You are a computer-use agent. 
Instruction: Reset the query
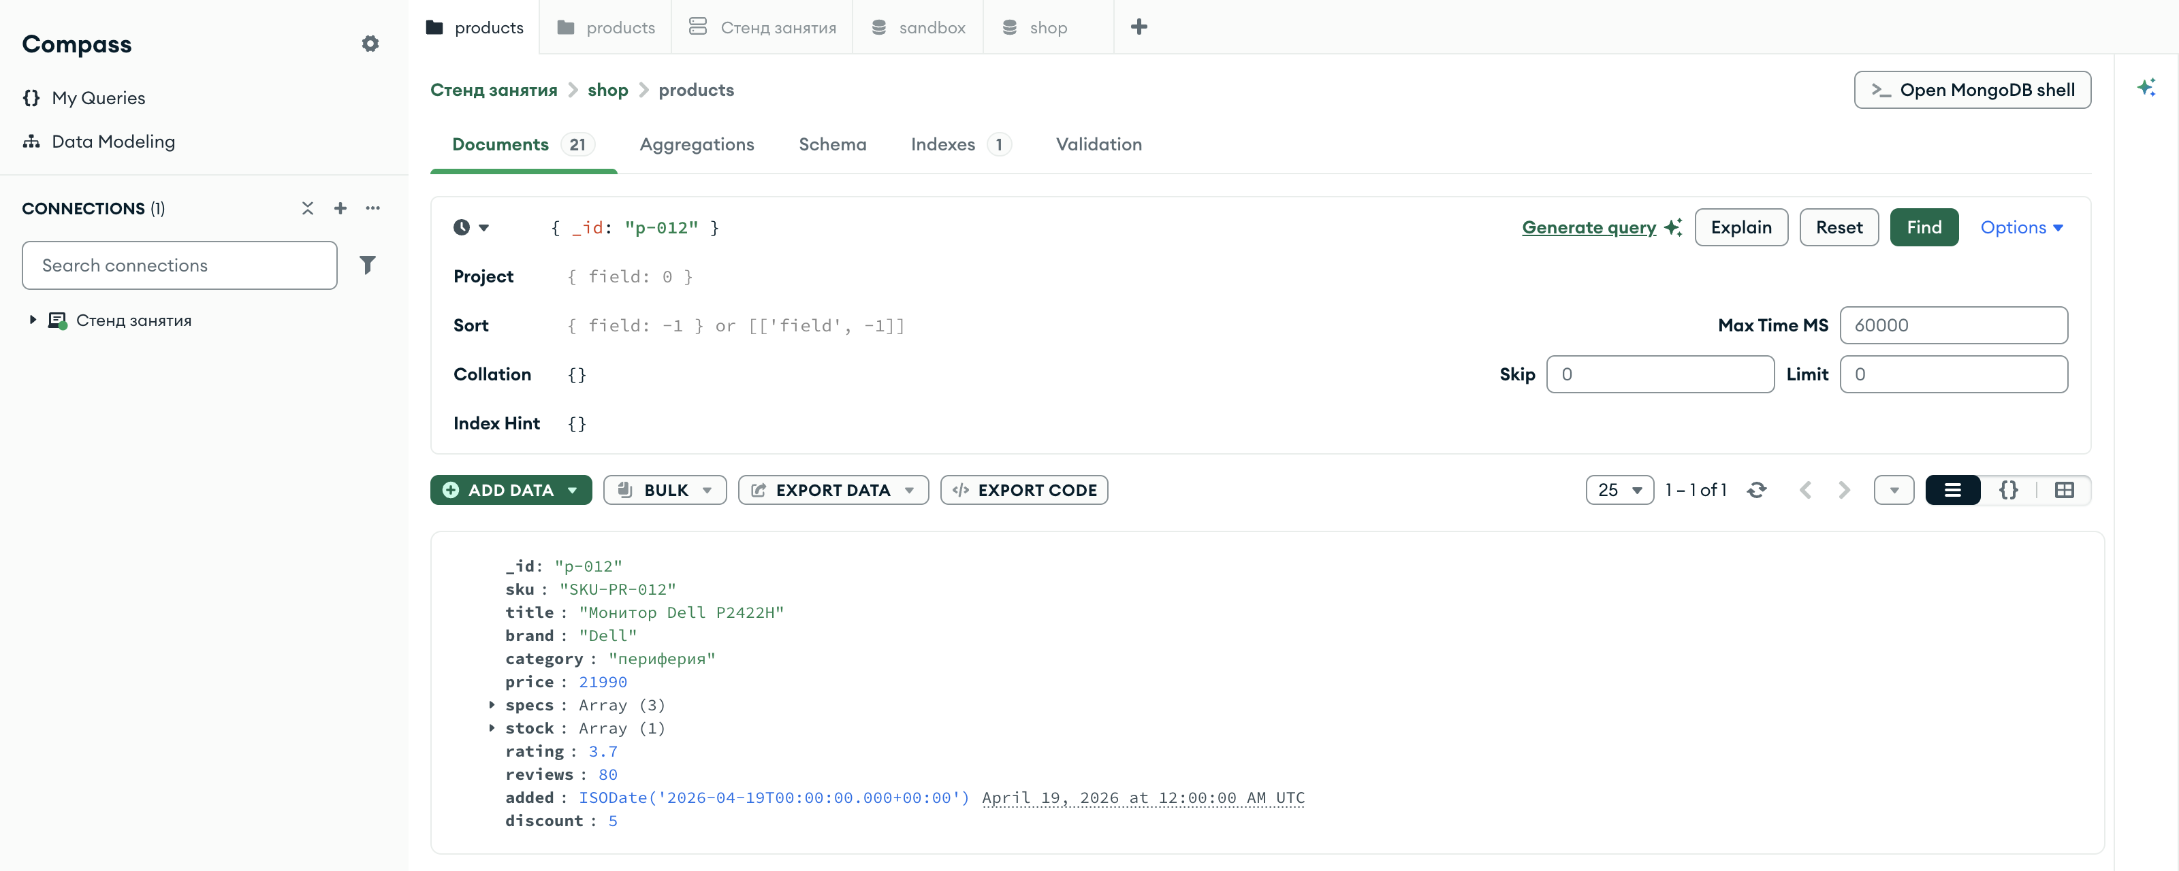point(1839,227)
